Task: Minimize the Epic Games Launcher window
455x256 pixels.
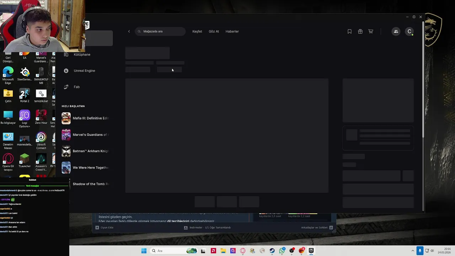Action: (407, 17)
